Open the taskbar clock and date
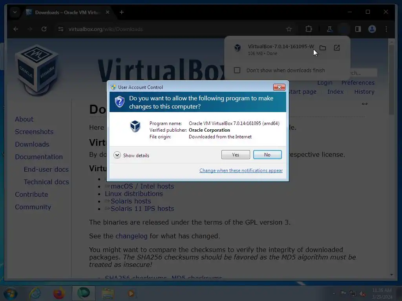402x301 pixels. 382,294
